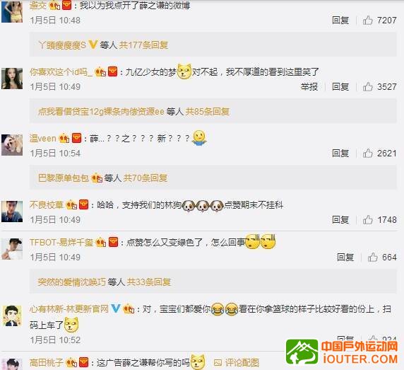Image resolution: width=404 pixels, height=370 pixels.
Task: Reply to 温veen's comment
Action: click(340, 154)
